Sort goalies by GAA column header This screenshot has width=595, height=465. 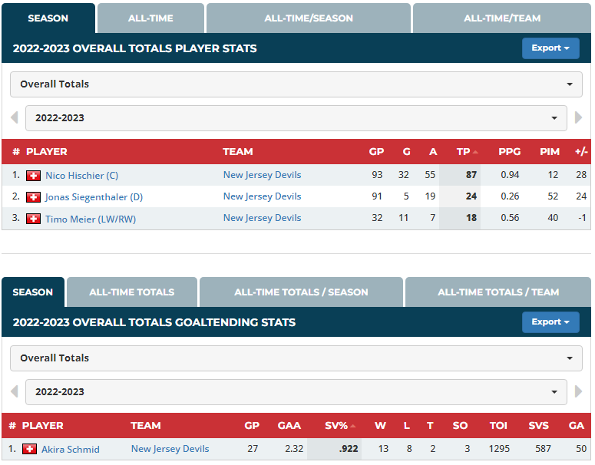(x=289, y=426)
